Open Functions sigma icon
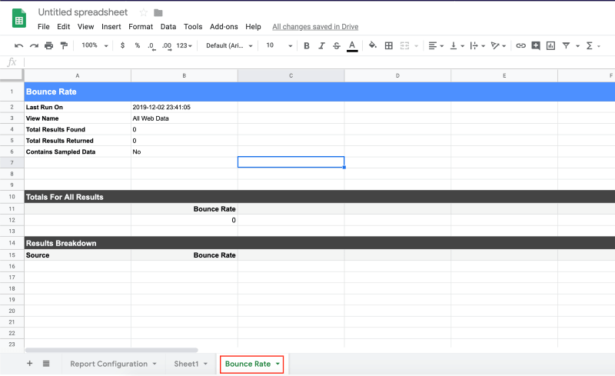 [589, 46]
